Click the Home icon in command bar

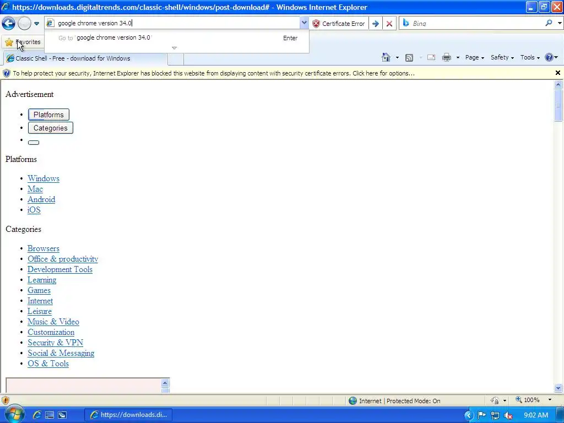386,57
